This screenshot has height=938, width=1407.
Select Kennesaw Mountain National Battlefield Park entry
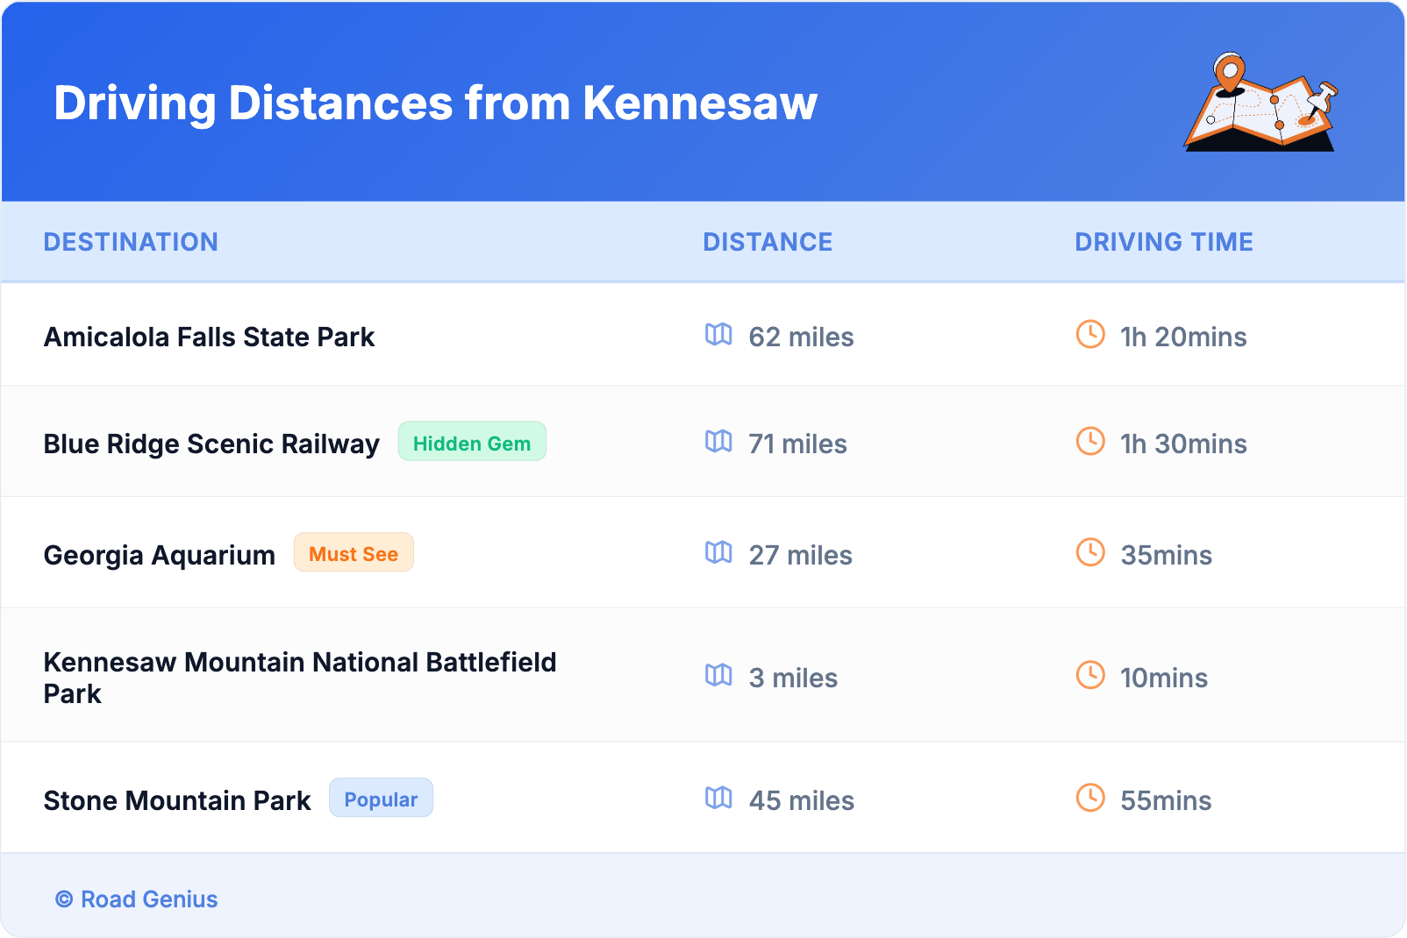click(299, 677)
